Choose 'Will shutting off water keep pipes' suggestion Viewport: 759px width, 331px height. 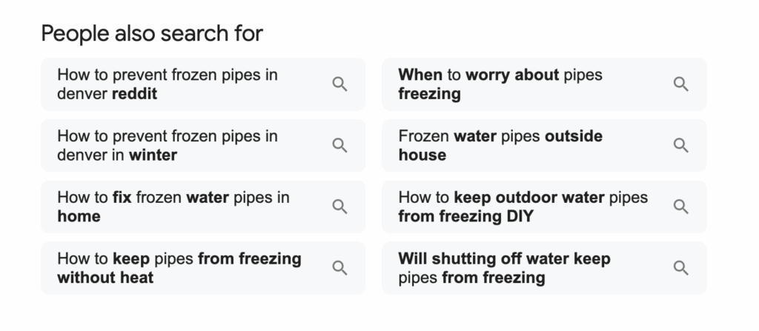click(504, 260)
